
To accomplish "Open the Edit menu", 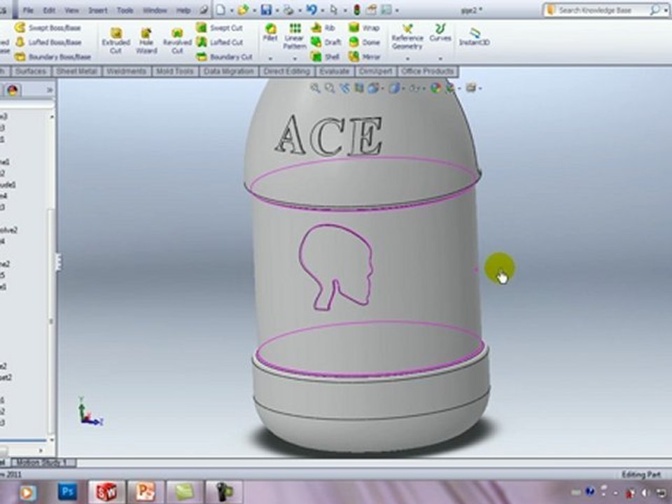I will [x=49, y=10].
